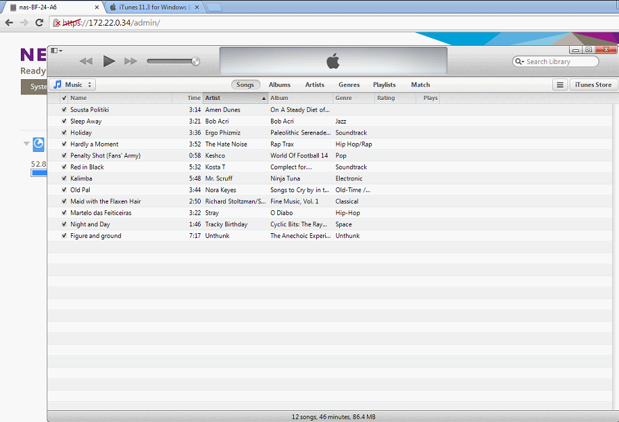
Task: Open the Music library dropdown
Action: coord(72,84)
